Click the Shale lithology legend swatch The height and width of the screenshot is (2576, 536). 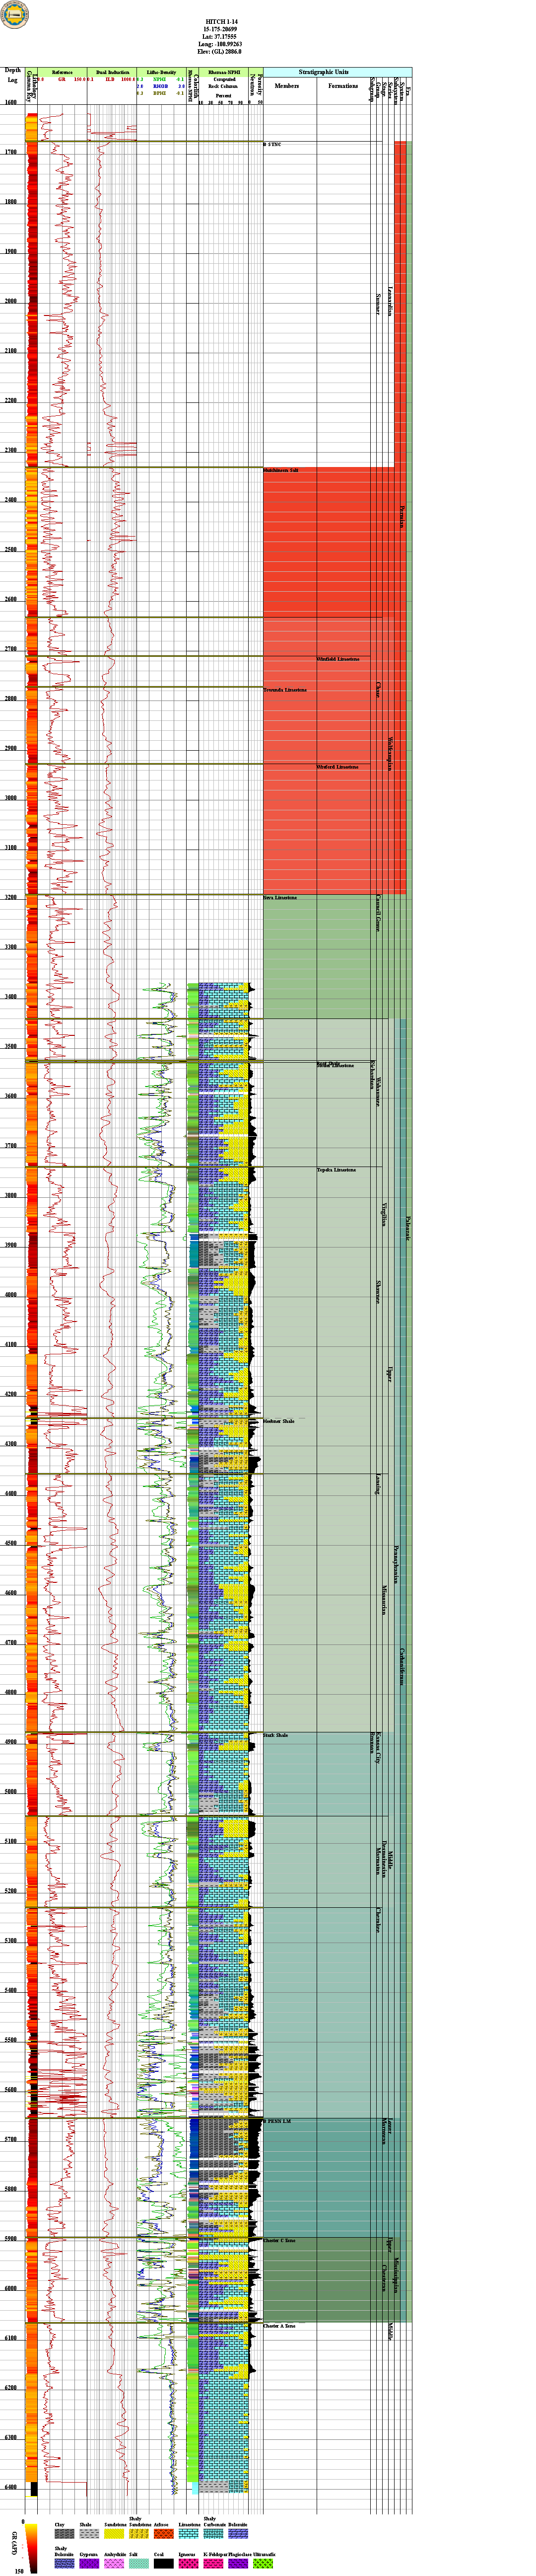(x=90, y=2533)
